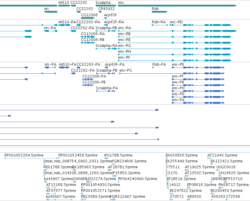Click the enc-PA protein label
The image size is (250, 201).
[178, 100]
